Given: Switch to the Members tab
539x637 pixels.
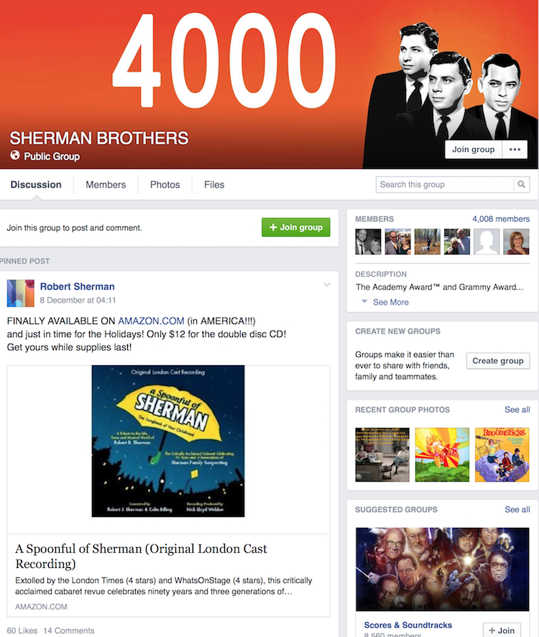Looking at the screenshot, I should tap(106, 185).
